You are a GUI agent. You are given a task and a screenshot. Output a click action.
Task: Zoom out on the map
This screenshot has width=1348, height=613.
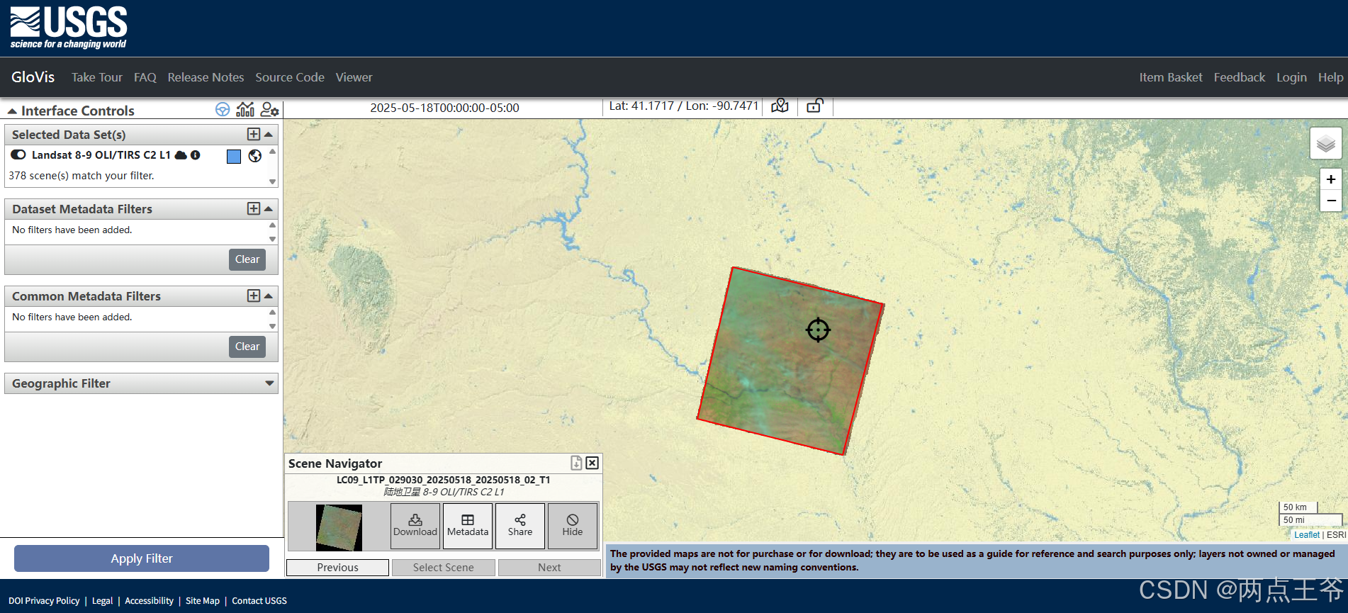click(x=1331, y=201)
